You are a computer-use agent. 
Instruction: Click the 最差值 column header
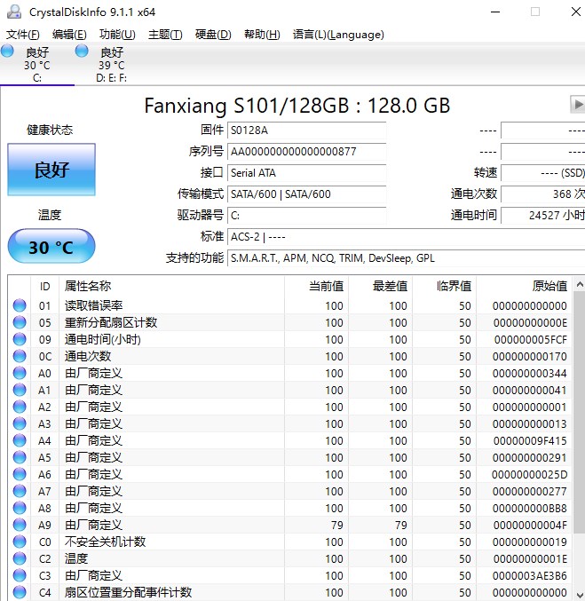coord(381,287)
